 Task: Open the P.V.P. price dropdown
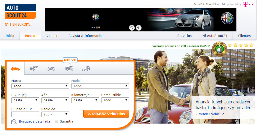[25, 100]
